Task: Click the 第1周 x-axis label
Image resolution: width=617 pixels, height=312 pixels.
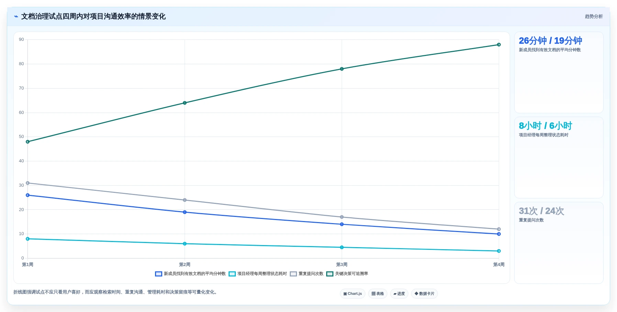Action: tap(27, 265)
